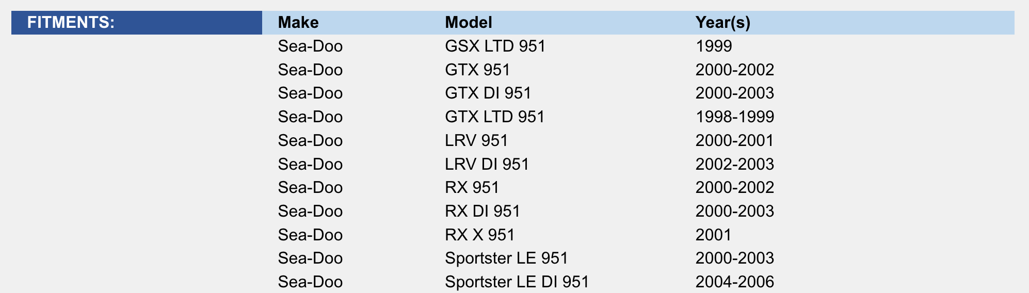The height and width of the screenshot is (293, 1029).
Task: Click the 2001 year cell
Action: tap(714, 235)
